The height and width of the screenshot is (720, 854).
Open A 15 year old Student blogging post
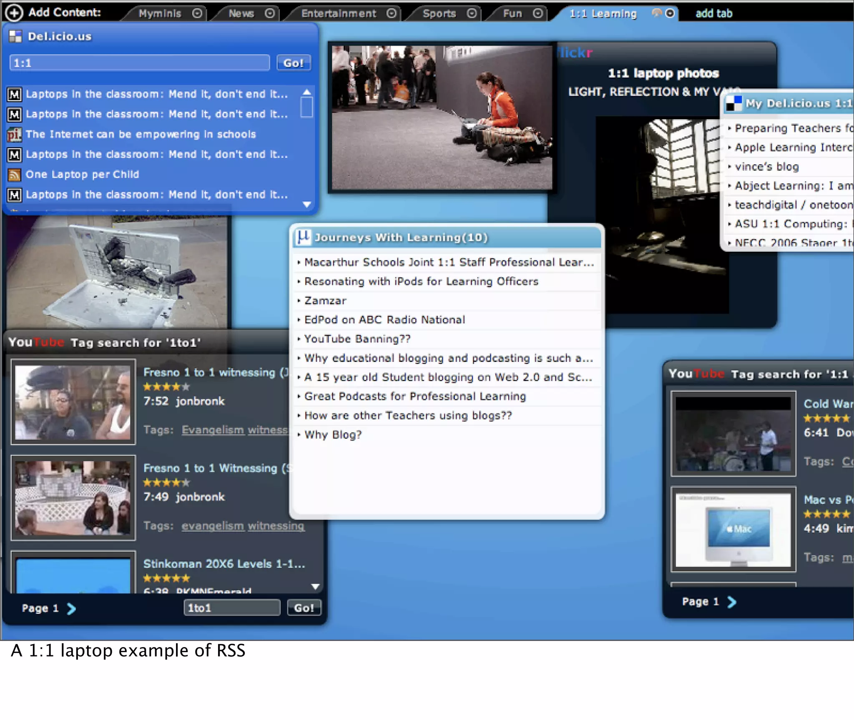[448, 377]
